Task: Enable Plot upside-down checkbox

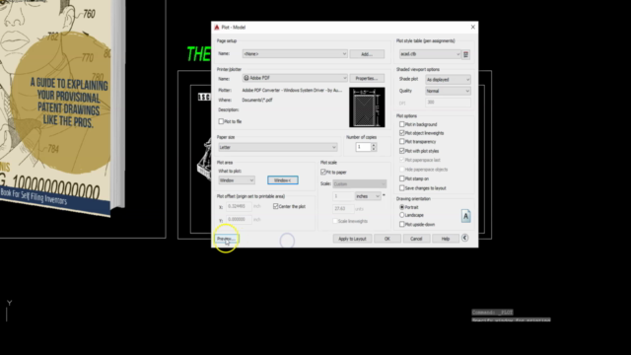Action: click(401, 224)
